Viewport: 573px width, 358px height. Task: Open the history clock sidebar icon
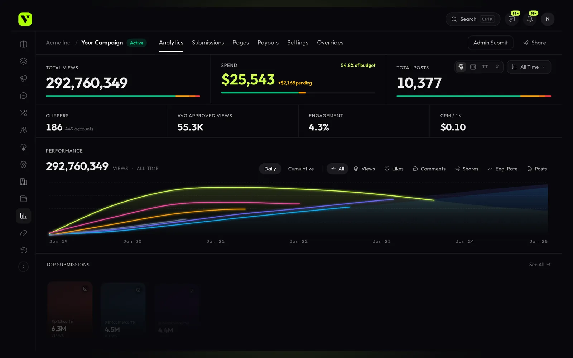(24, 250)
